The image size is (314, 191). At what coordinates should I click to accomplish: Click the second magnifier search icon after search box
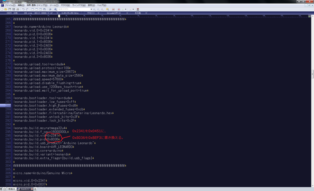tap(98, 9)
